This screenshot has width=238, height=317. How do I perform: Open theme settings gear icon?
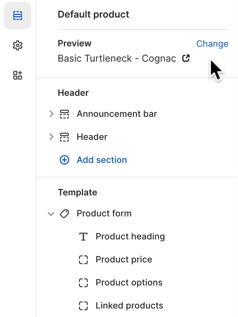tap(17, 45)
